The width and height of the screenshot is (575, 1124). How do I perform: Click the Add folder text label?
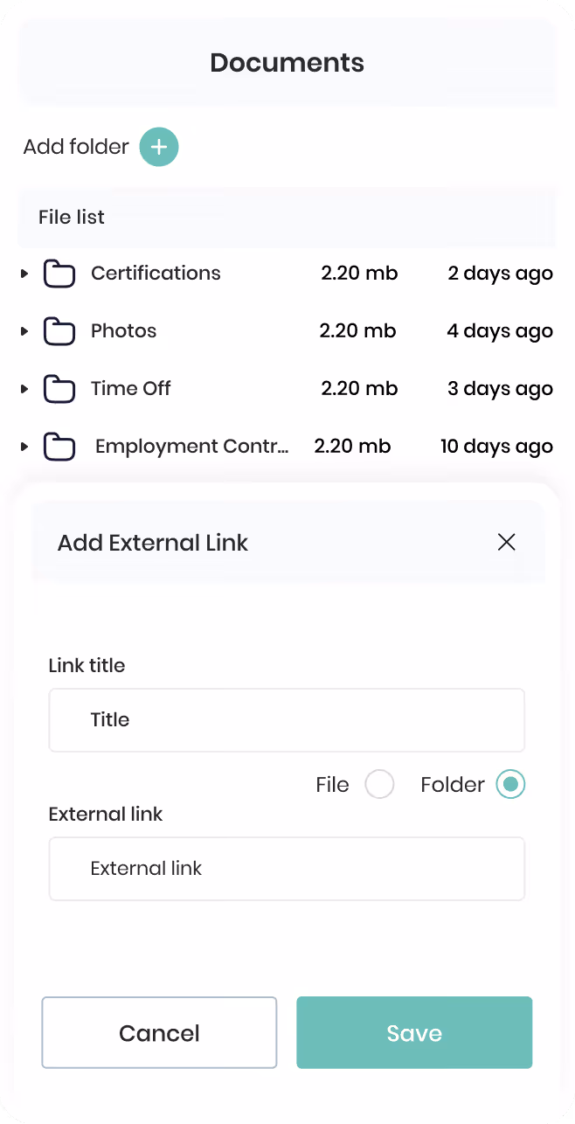(76, 147)
